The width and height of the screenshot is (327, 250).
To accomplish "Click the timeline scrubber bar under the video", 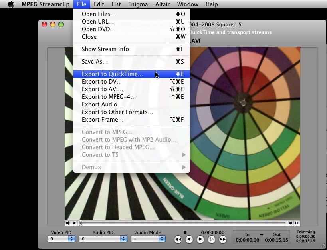I will pyautogui.click(x=183, y=223).
